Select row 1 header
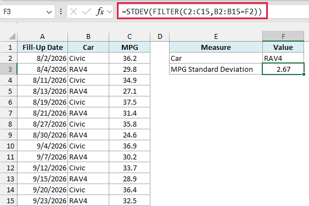 (9, 47)
